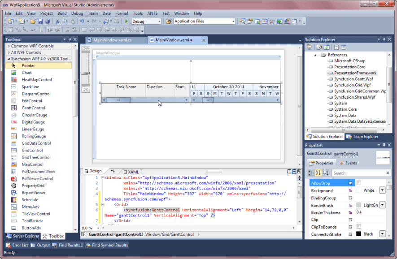Switch to vertical split view button
Viewport: 397px width, 259px height.
click(x=289, y=172)
